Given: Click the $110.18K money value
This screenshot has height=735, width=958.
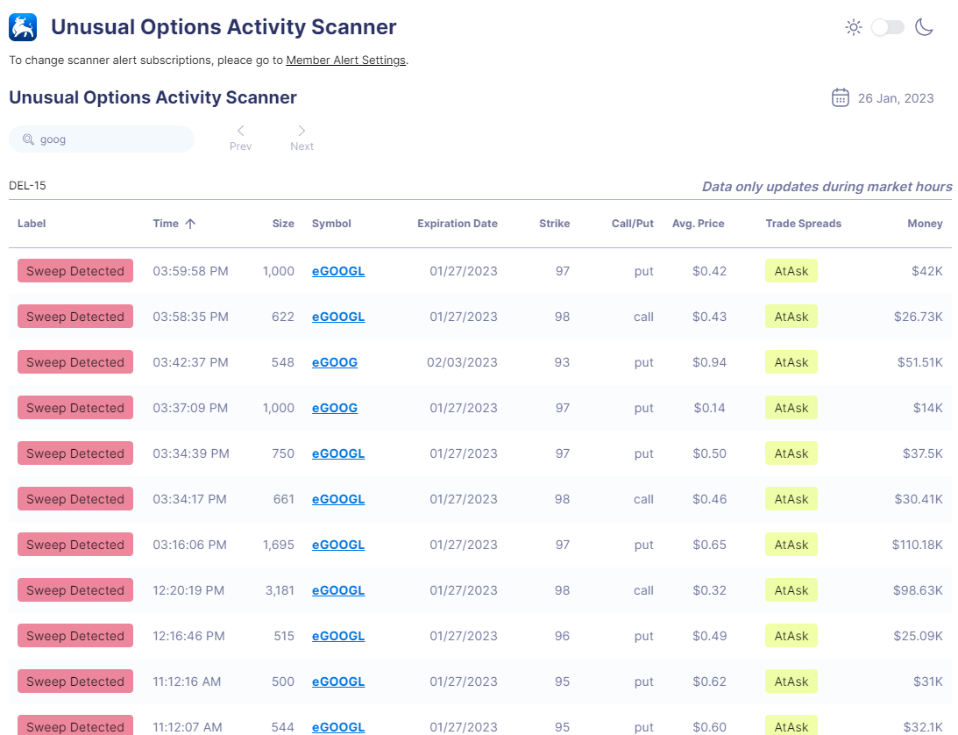Looking at the screenshot, I should point(917,545).
